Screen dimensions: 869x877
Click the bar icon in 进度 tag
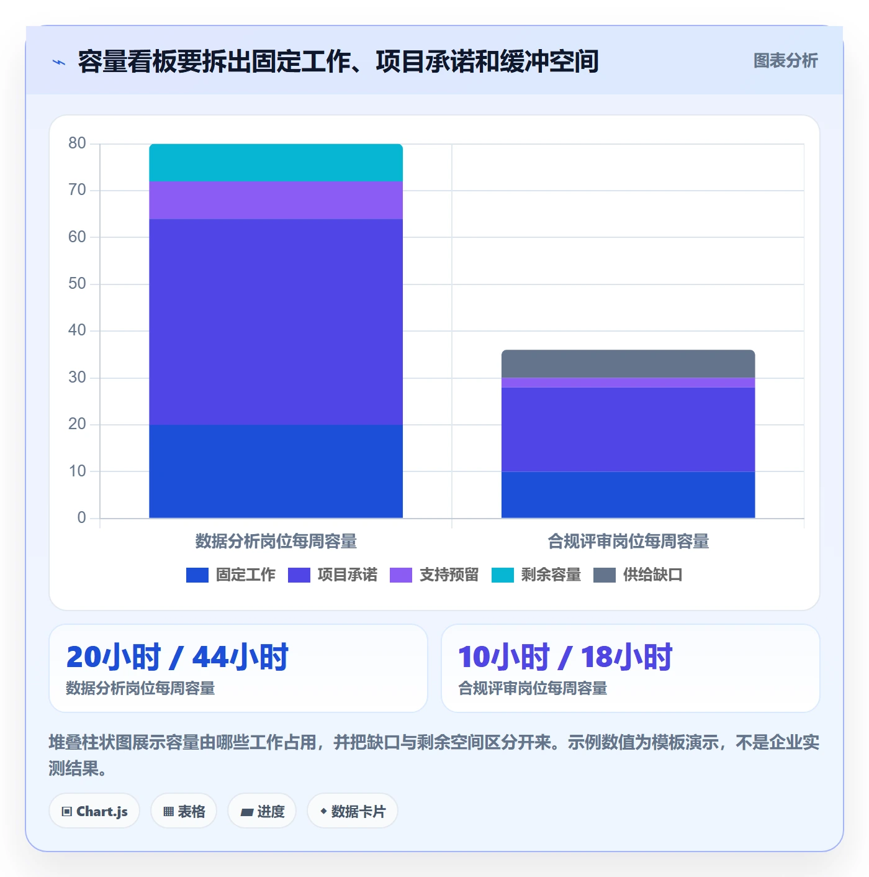pos(246,812)
